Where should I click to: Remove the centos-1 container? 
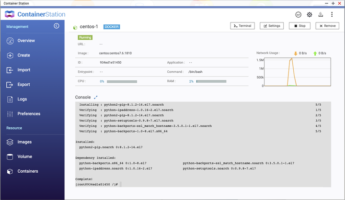coord(327,26)
